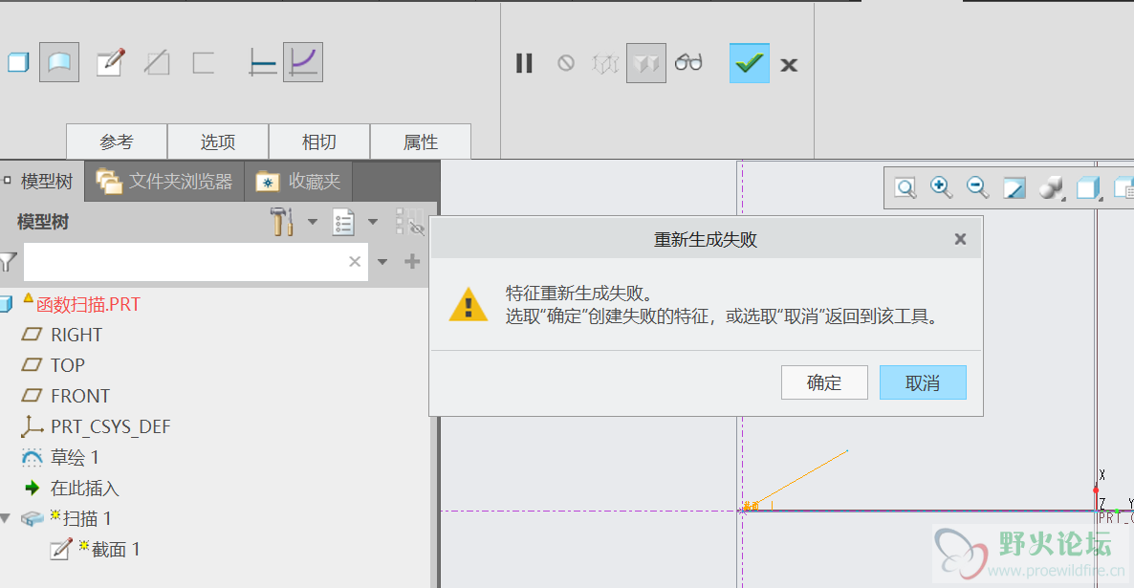Open the 属性 tab
Screen dimensions: 1134x588
420,142
